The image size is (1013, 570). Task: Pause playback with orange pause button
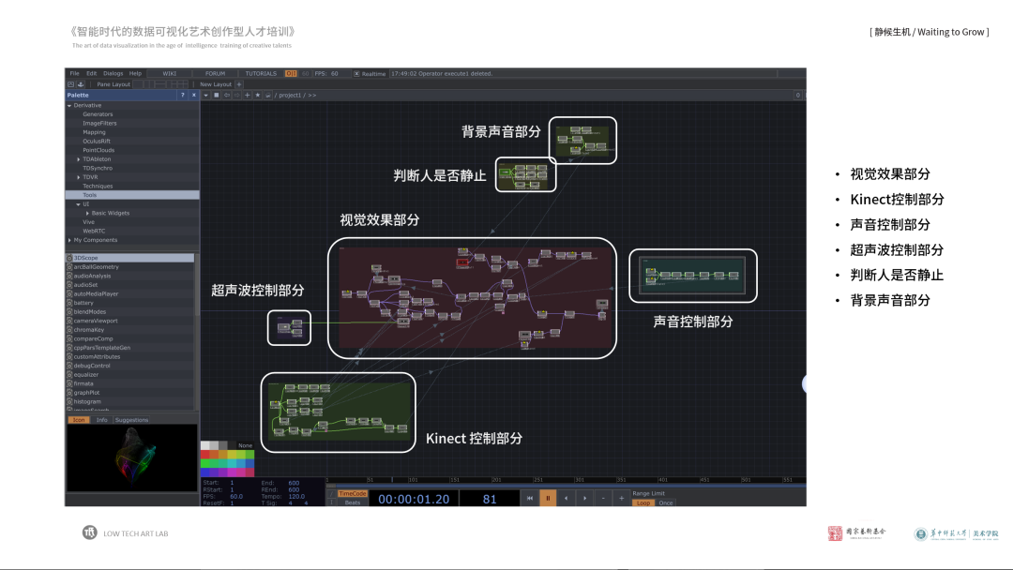click(x=548, y=498)
